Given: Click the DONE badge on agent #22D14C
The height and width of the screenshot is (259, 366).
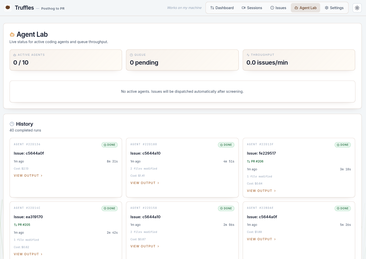Looking at the screenshot, I should click(109, 208).
